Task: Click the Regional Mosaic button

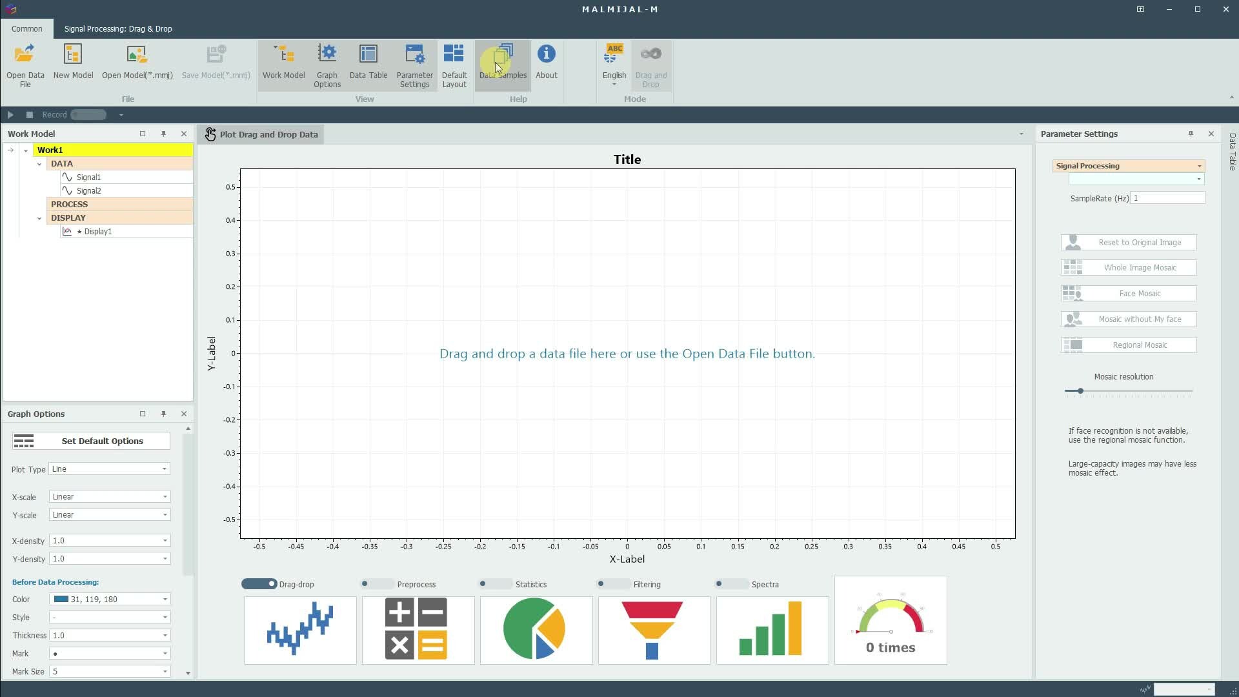Action: [x=1129, y=345]
